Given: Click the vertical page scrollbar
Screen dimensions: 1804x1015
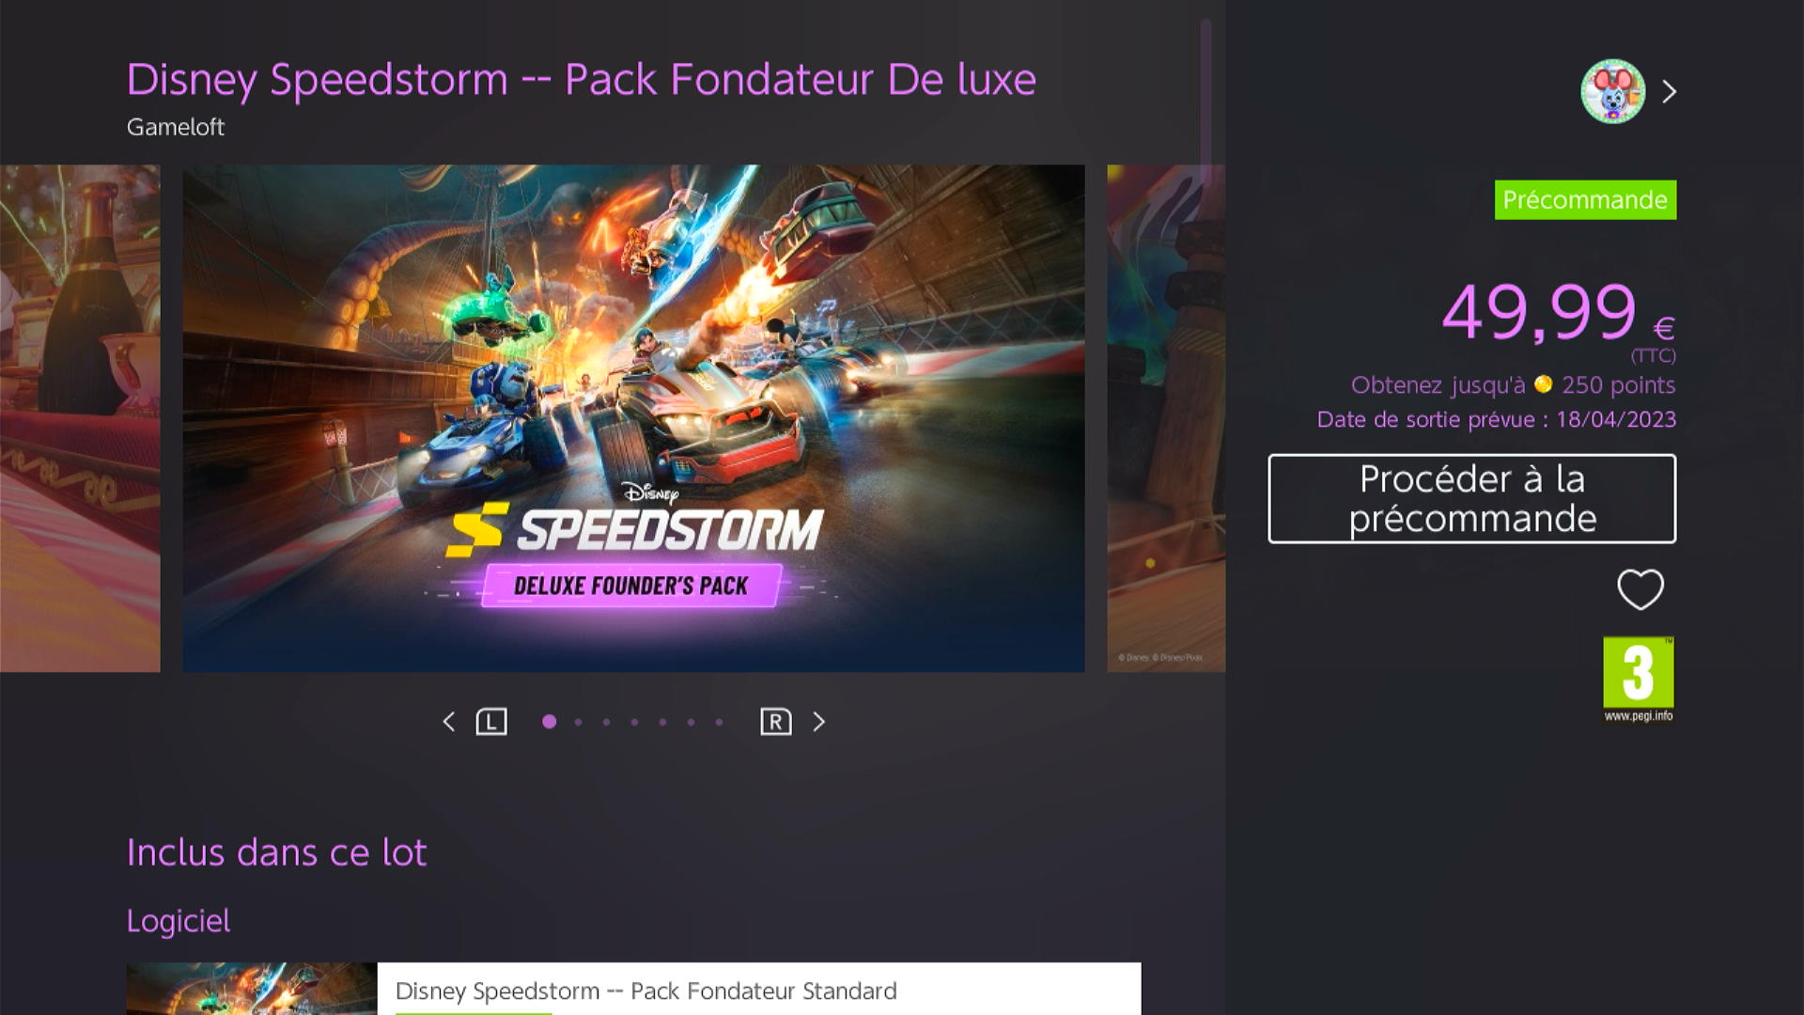Looking at the screenshot, I should click(x=1205, y=94).
